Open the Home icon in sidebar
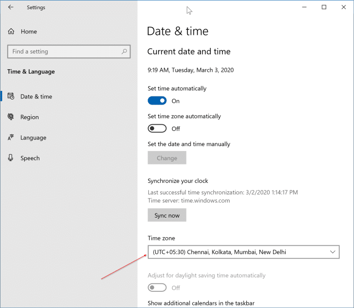354x308 pixels. [x=11, y=31]
